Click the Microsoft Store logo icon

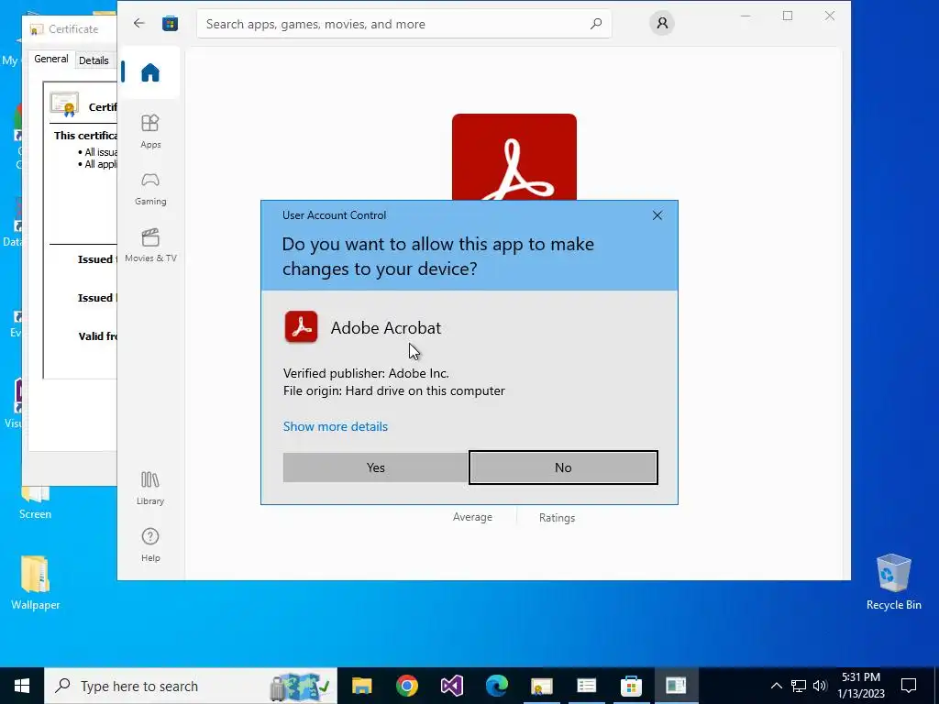[x=170, y=23]
